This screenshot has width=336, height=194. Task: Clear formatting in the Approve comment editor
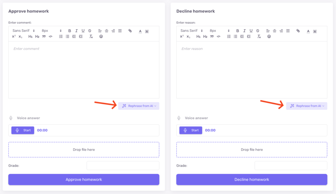pos(91,36)
